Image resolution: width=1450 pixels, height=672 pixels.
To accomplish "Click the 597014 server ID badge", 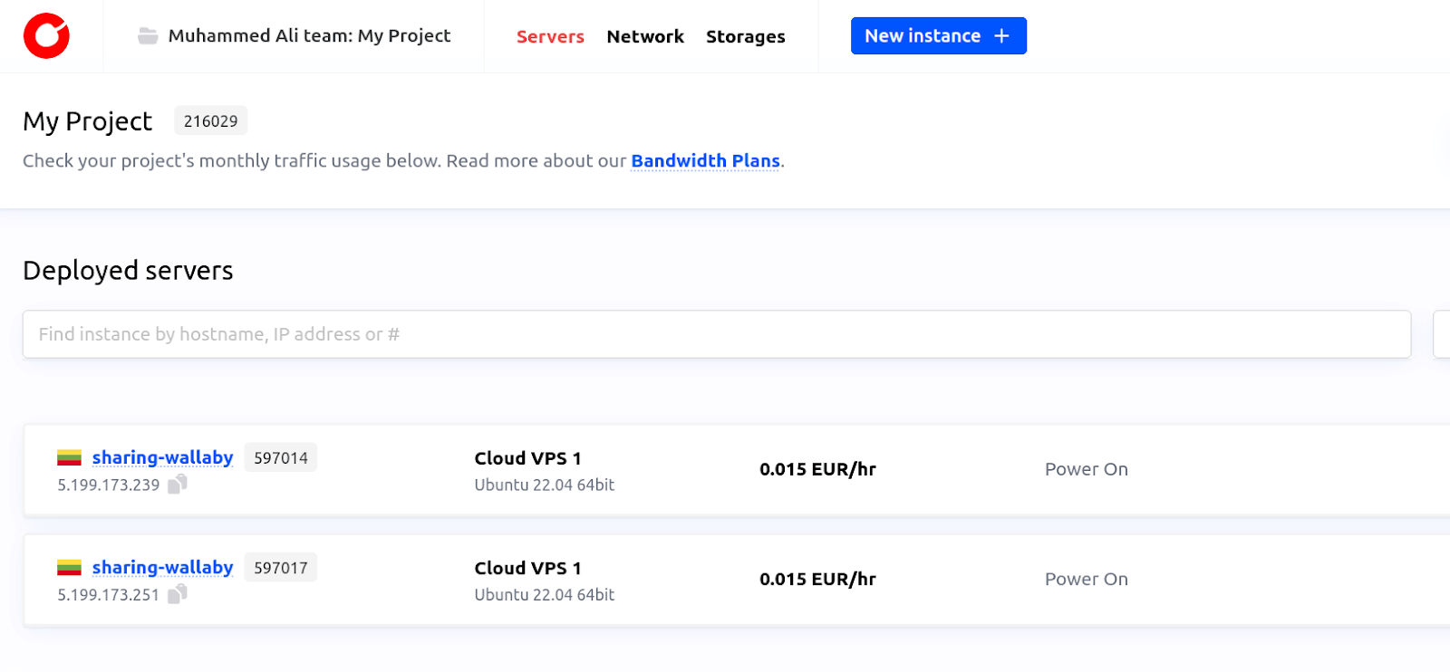I will tap(281, 458).
